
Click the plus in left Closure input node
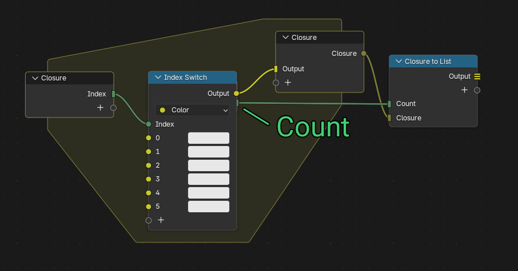tap(101, 108)
